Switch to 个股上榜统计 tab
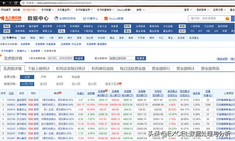Screen dimensions: 235x141 [x=39, y=68]
